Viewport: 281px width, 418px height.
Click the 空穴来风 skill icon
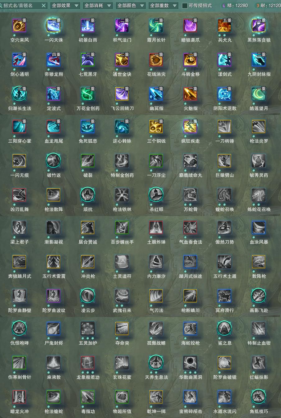point(19,26)
